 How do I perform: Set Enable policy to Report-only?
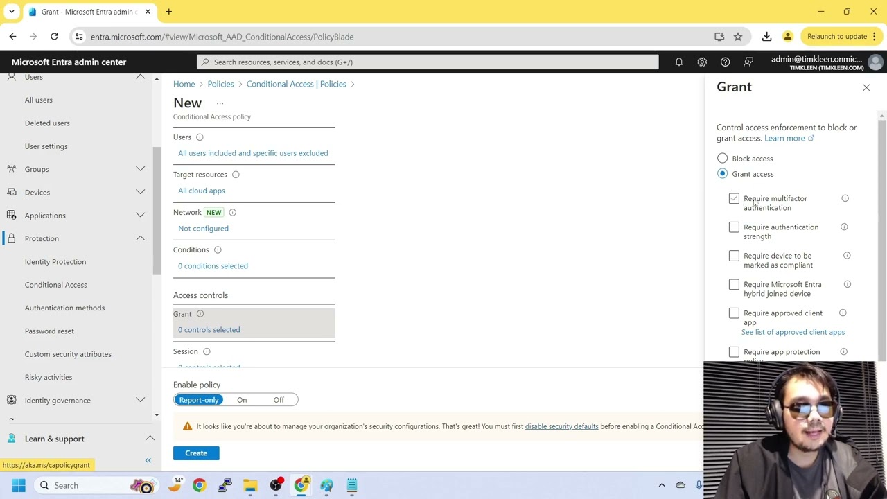pos(199,400)
